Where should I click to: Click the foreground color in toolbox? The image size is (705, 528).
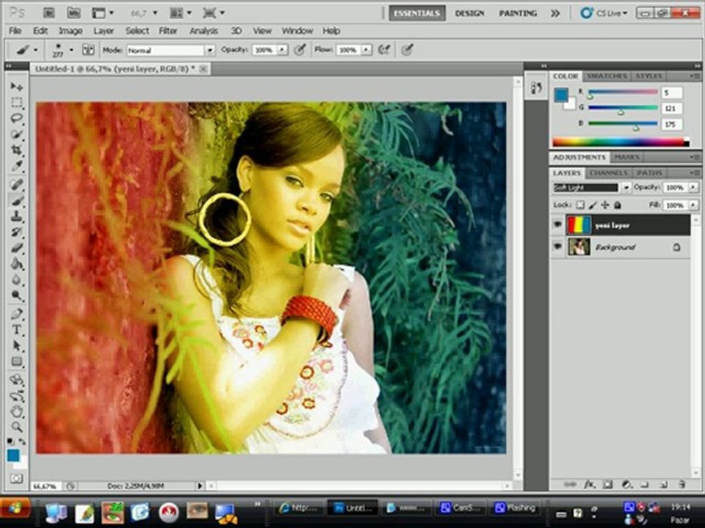13,455
